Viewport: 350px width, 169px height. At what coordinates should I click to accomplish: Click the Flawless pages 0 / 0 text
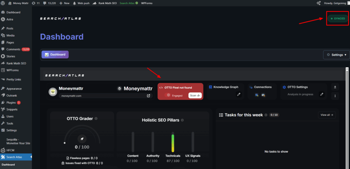pyautogui.click(x=82, y=158)
